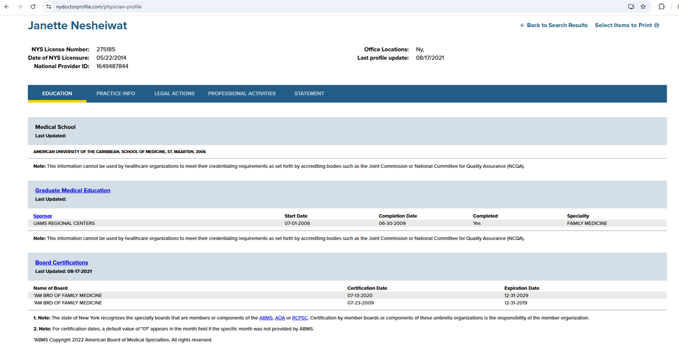The image size is (679, 348).
Task: Switch to the Legal Actions tab
Action: pyautogui.click(x=174, y=93)
